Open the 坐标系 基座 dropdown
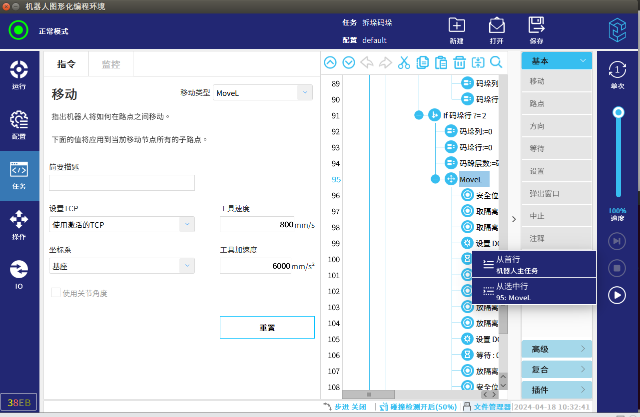Screen dimensions: 640x417 (122, 266)
